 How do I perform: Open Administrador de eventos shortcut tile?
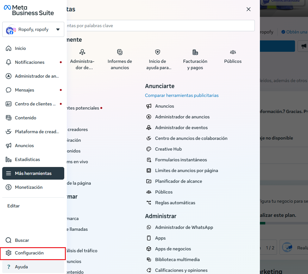pyautogui.click(x=82, y=60)
